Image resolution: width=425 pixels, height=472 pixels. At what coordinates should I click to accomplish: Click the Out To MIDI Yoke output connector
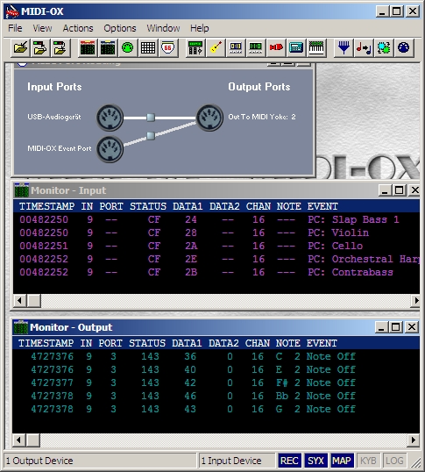tap(209, 118)
